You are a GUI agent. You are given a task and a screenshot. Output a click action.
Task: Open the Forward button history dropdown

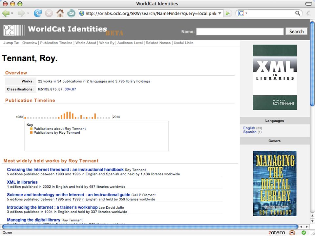tap(28, 13)
